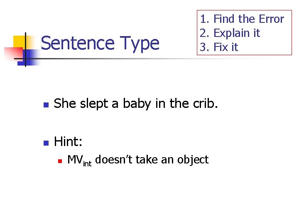This screenshot has height=224, width=299.
Task: Click the red gradient square left of the title
Action: (x=12, y=54)
